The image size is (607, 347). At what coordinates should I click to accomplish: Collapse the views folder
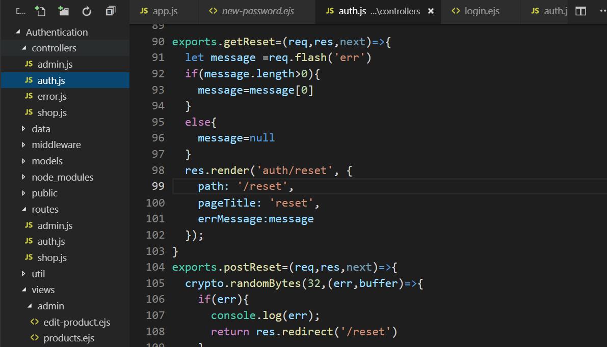pos(24,290)
